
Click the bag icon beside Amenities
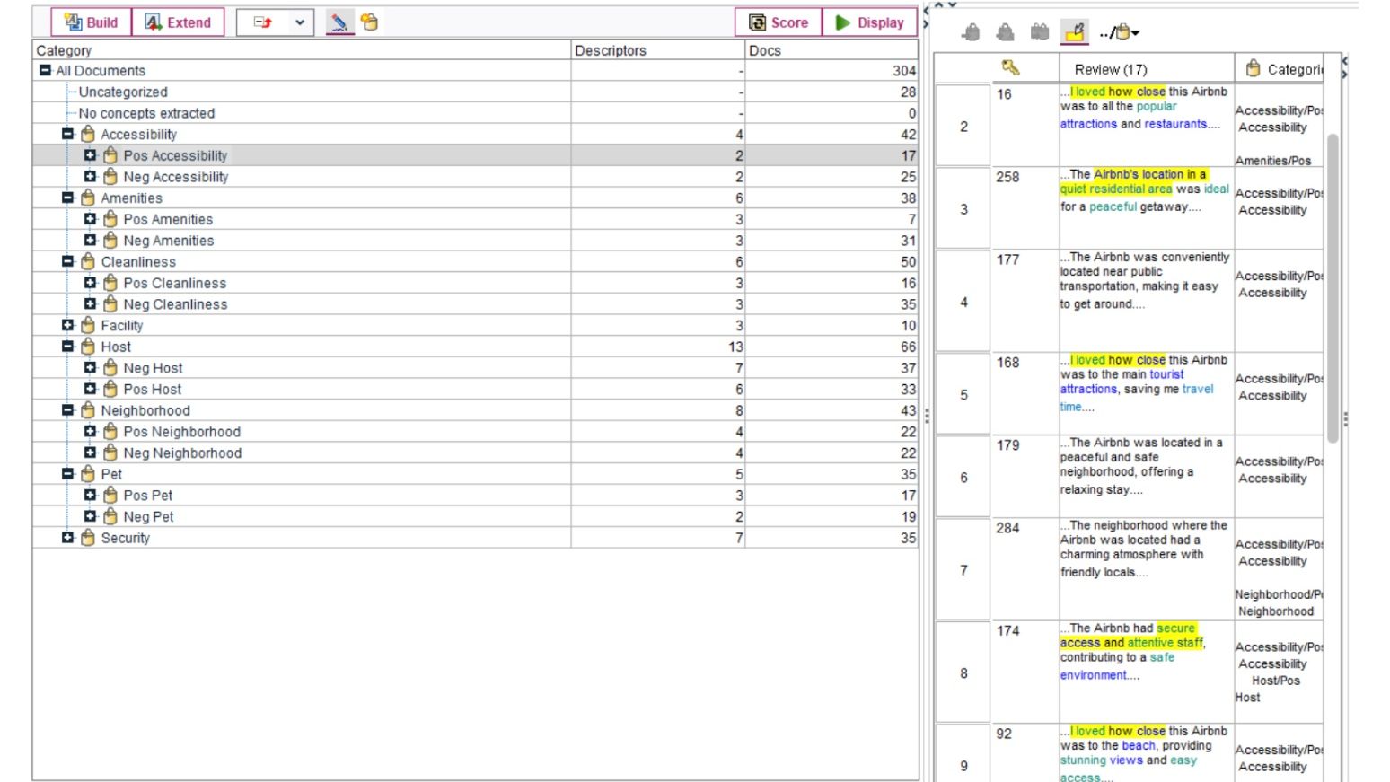click(88, 198)
